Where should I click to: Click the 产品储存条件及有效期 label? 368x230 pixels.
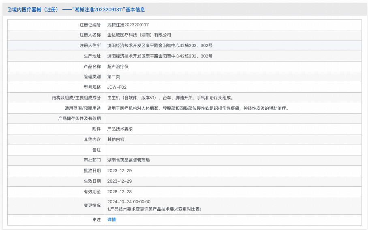pos(79,118)
